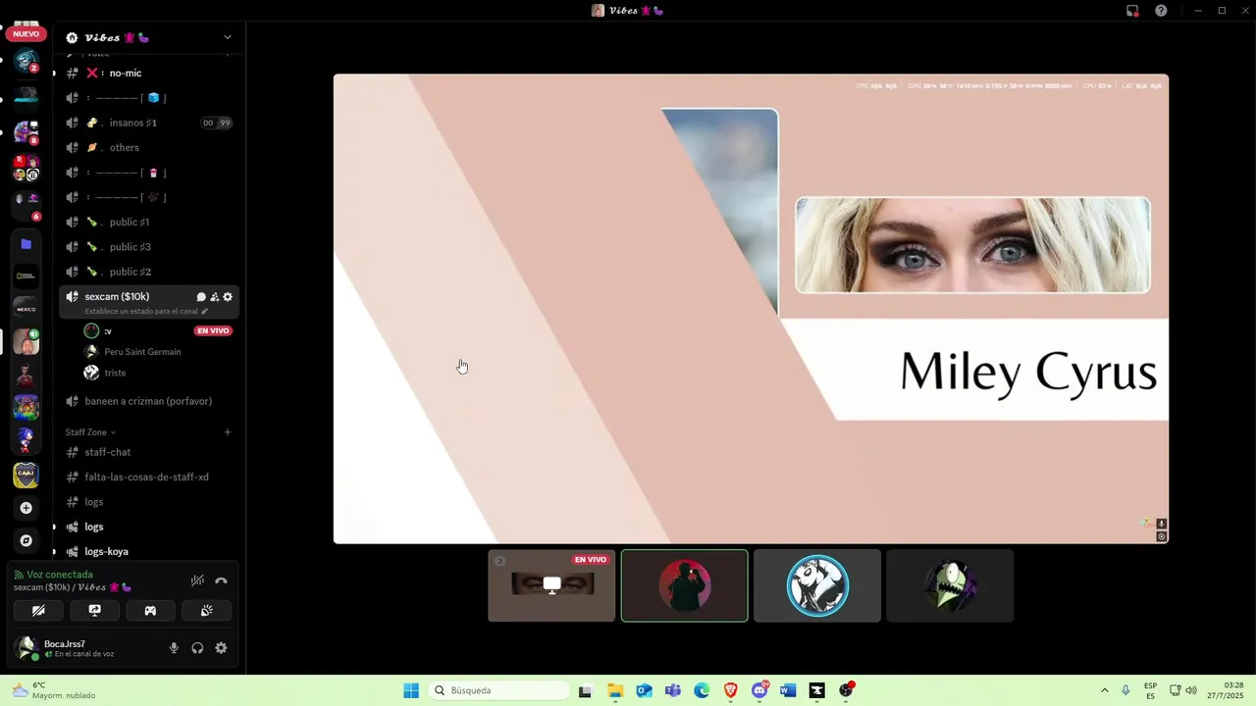Open stream options icon at stream's bottom-right corner

click(x=1162, y=536)
